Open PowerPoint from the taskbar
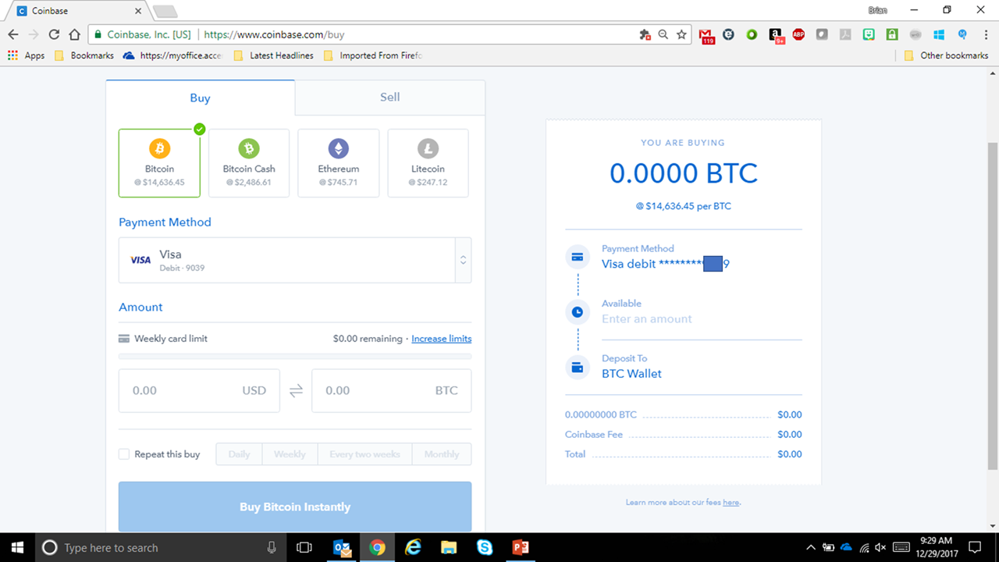Screen dimensions: 999x562 click(520, 547)
